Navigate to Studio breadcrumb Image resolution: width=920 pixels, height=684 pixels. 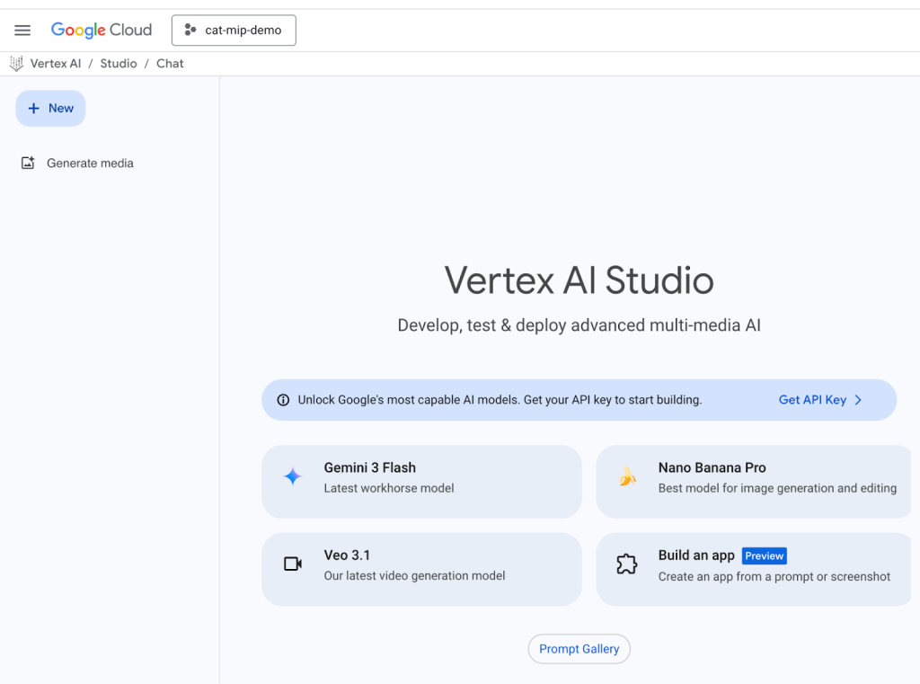pos(119,64)
